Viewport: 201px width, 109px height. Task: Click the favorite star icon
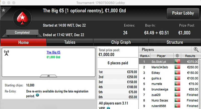[x=4, y=10]
